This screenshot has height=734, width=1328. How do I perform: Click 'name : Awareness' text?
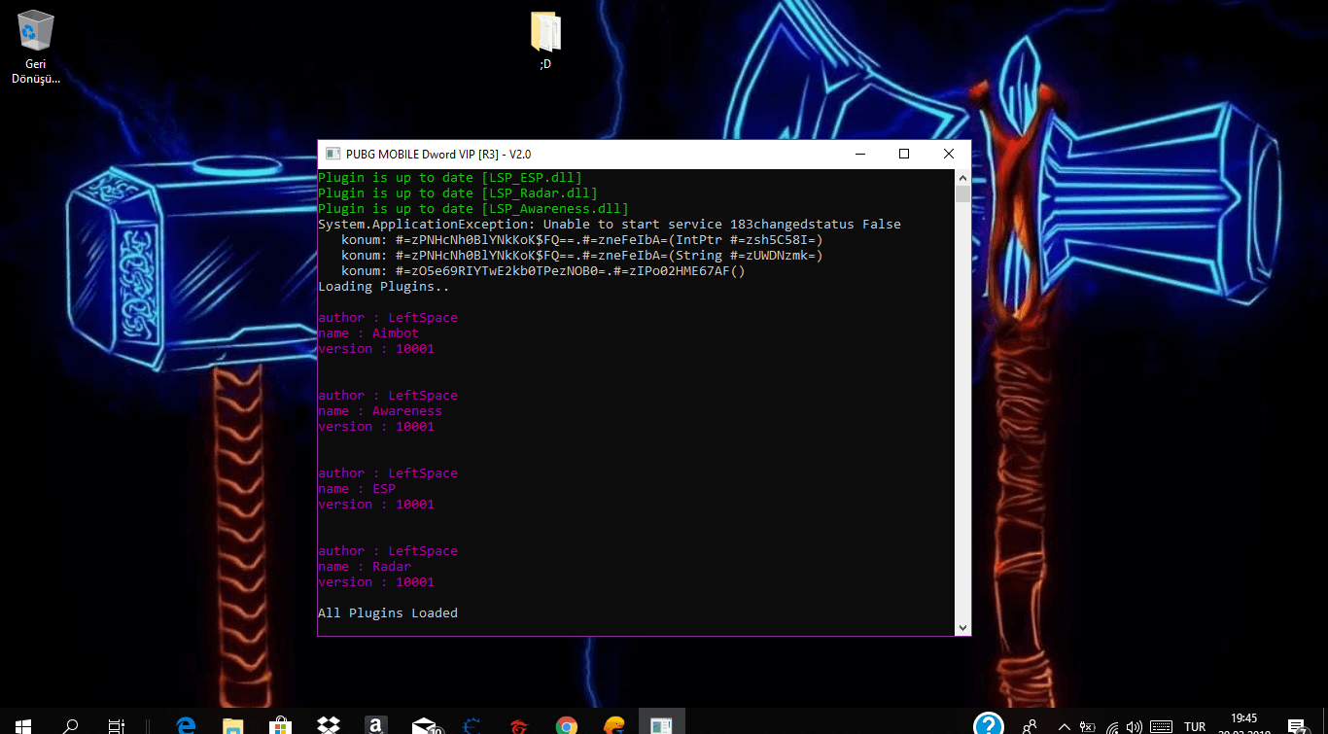(x=380, y=411)
